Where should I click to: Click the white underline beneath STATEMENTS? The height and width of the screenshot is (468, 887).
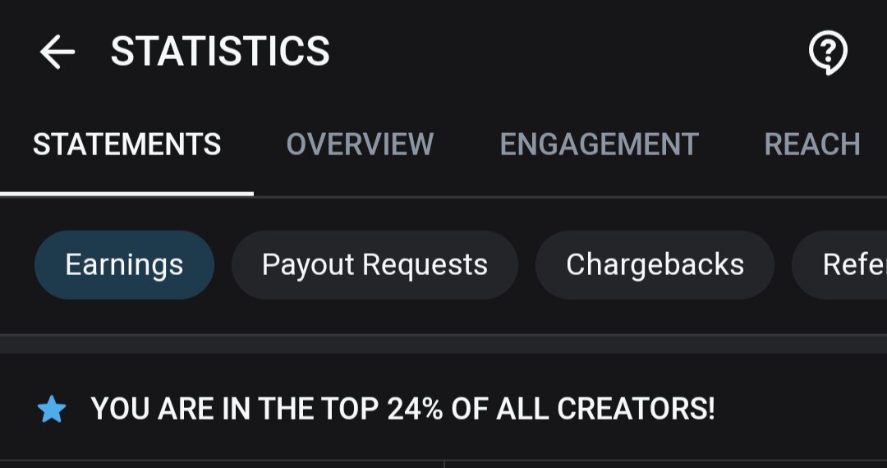[x=126, y=194]
